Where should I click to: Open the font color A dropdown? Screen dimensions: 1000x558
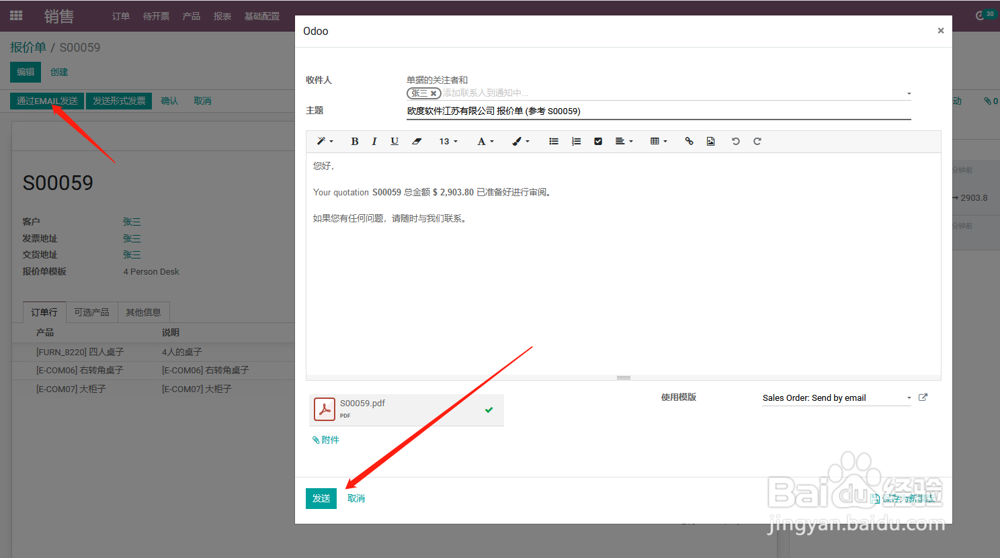tap(485, 141)
